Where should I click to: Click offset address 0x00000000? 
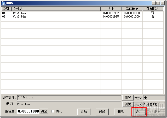tap(132, 13)
